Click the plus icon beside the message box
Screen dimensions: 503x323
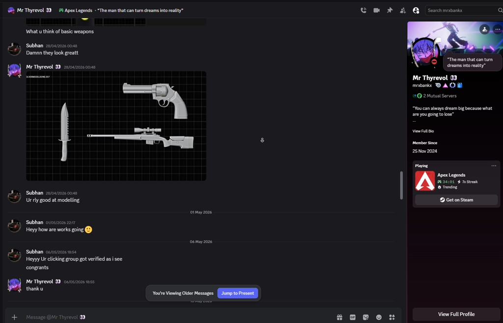pyautogui.click(x=14, y=317)
